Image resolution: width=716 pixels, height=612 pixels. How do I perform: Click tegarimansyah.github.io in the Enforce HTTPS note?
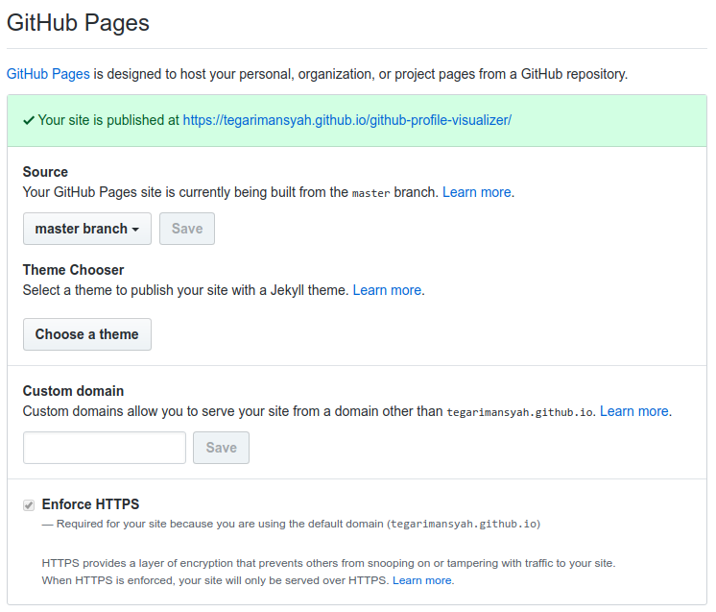(x=464, y=524)
